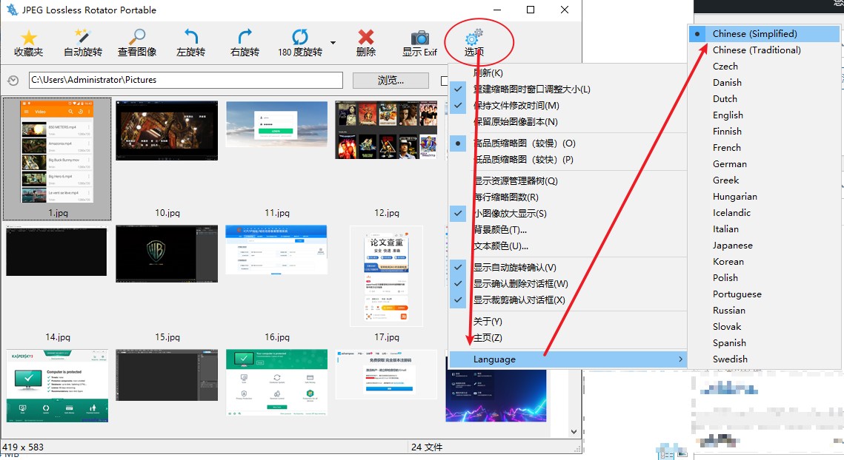
Task: Select 低品质缩略图 (较快) option
Action: coord(523,159)
